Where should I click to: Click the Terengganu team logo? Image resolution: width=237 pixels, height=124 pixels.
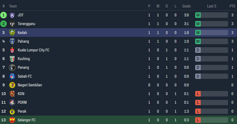pyautogui.click(x=12, y=24)
